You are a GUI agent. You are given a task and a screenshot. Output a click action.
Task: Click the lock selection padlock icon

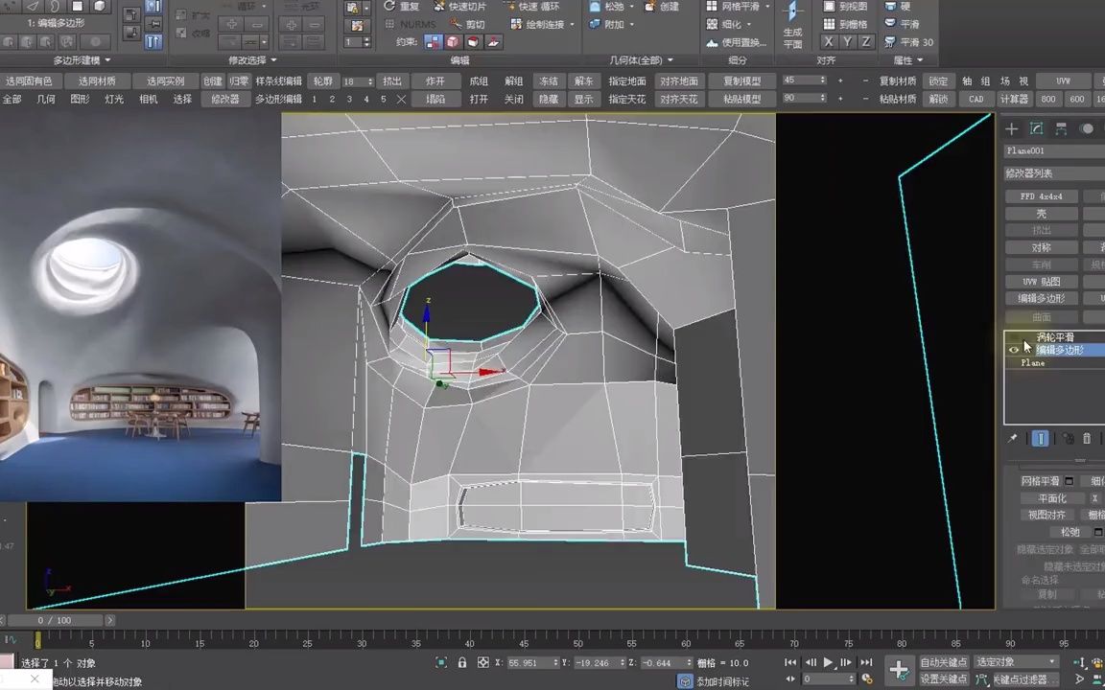pos(462,662)
